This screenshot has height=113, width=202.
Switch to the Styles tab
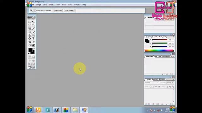point(163,37)
